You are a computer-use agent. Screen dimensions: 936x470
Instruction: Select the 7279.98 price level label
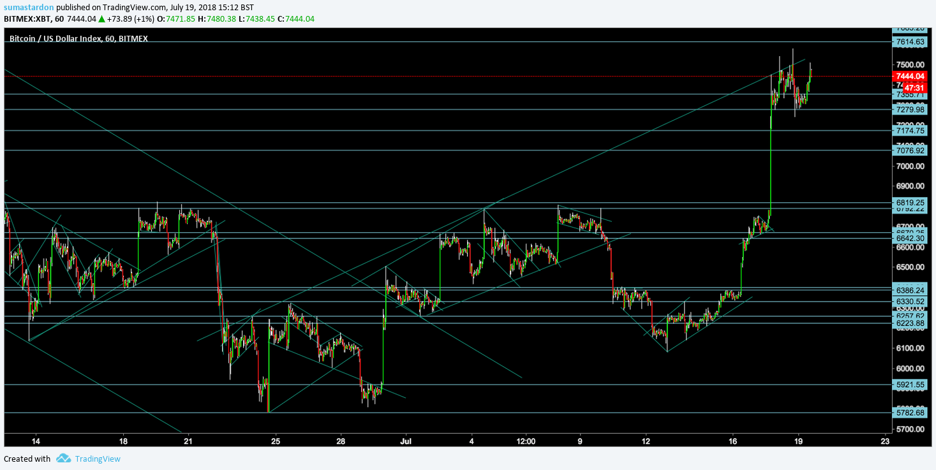pos(910,110)
